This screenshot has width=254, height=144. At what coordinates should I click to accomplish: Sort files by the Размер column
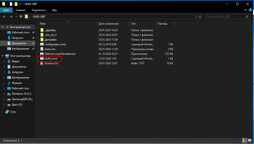(163, 24)
